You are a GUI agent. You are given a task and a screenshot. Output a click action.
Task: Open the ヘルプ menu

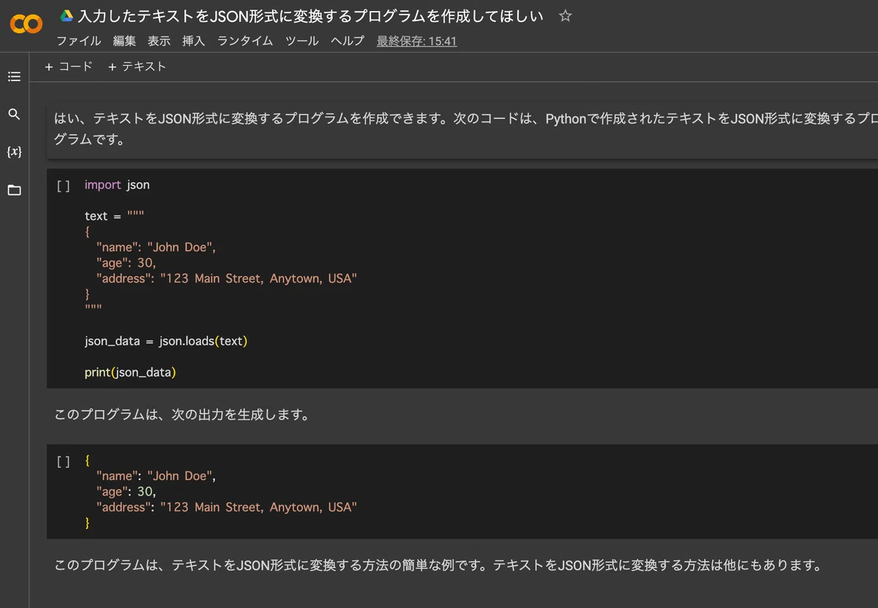(x=348, y=41)
